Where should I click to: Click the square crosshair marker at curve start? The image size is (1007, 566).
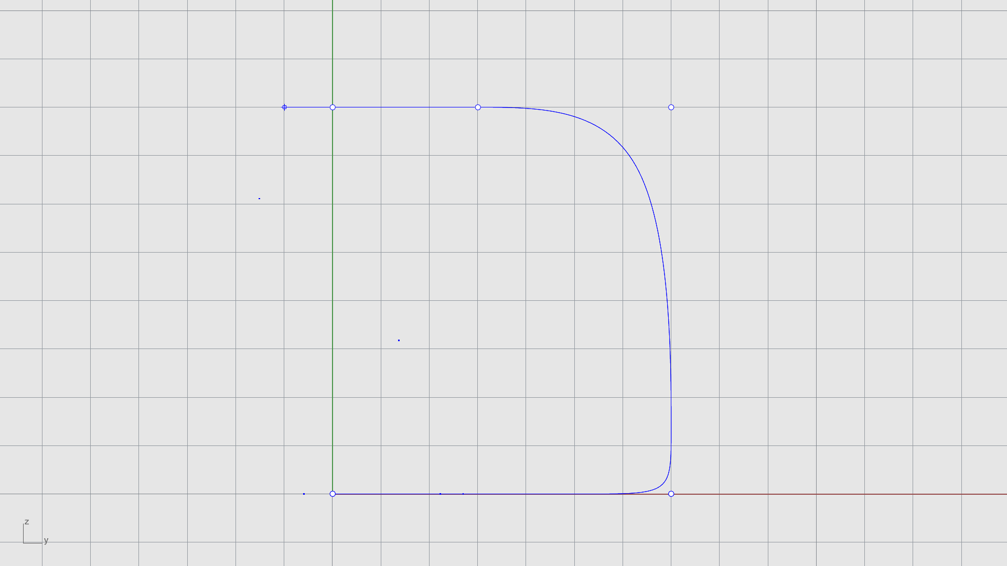pos(284,107)
